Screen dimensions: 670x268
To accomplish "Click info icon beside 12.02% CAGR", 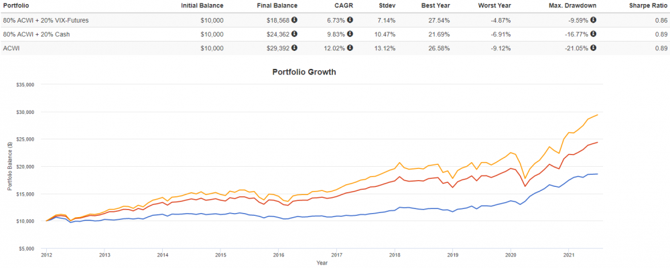I will point(350,48).
